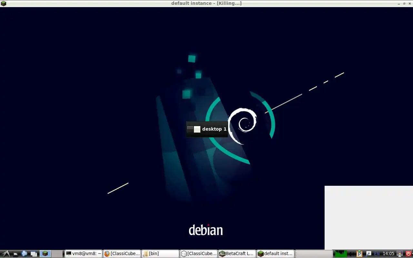Click the desktop 1 switcher popup
This screenshot has height=258, width=413.
(207, 129)
